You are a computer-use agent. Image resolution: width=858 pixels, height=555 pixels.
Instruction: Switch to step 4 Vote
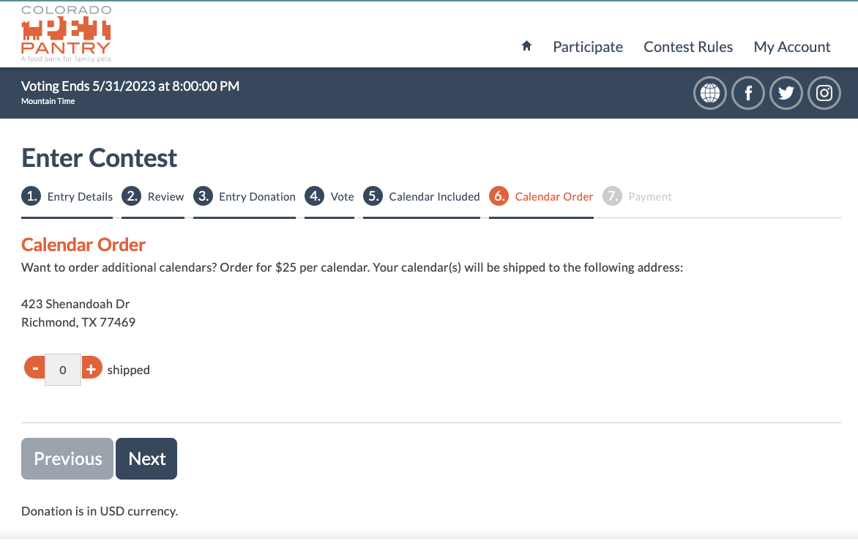(x=329, y=196)
